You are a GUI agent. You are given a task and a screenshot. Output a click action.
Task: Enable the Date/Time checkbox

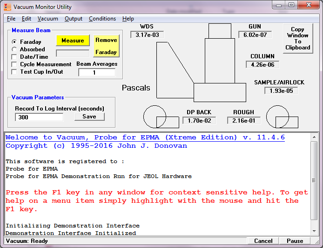14,57
